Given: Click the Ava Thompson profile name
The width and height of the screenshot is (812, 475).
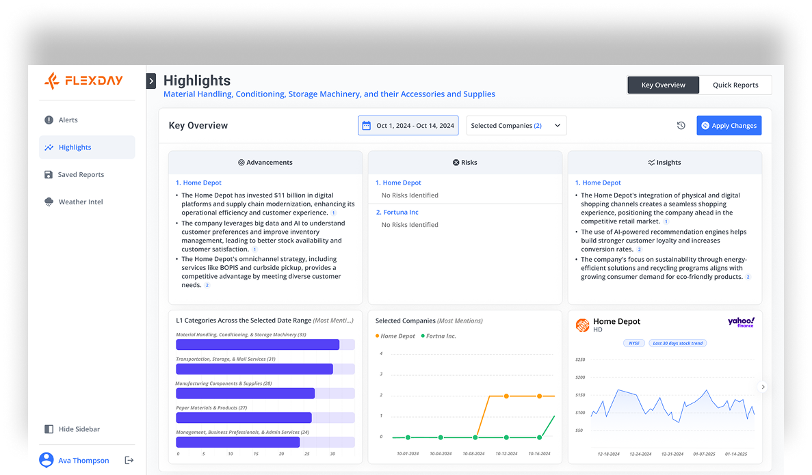Looking at the screenshot, I should (83, 461).
